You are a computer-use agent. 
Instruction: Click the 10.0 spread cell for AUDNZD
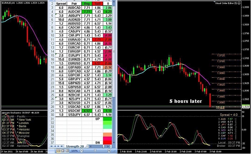pos(61,20)
